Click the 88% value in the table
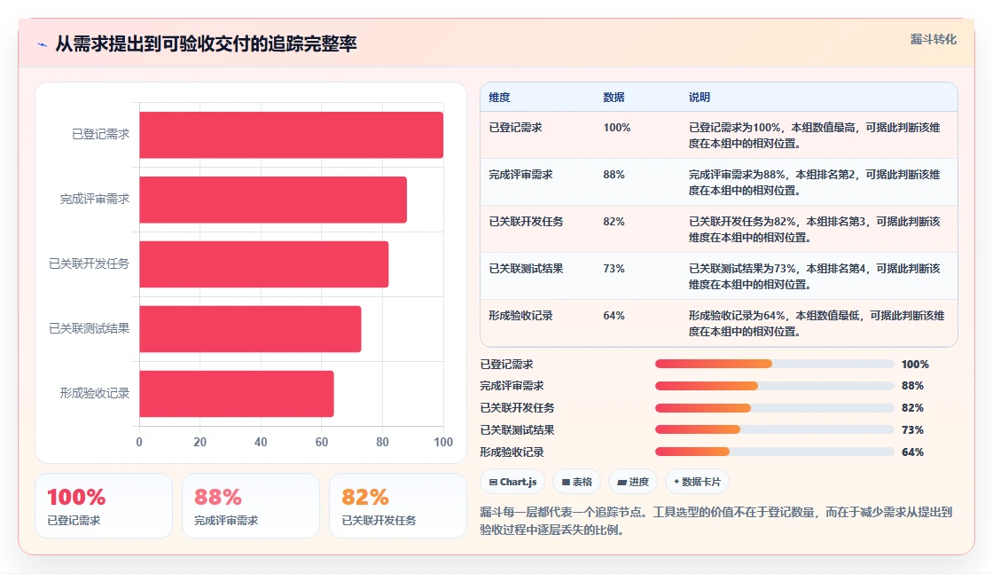 [x=614, y=174]
